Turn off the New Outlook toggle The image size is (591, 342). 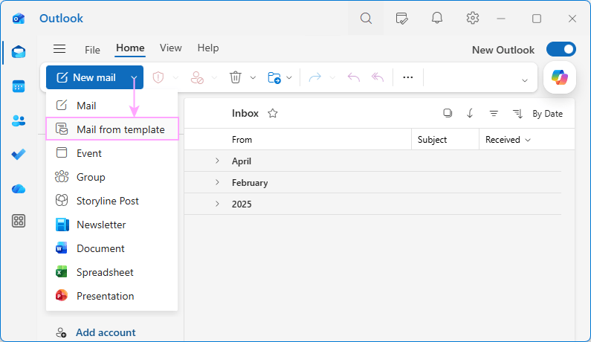pyautogui.click(x=561, y=49)
